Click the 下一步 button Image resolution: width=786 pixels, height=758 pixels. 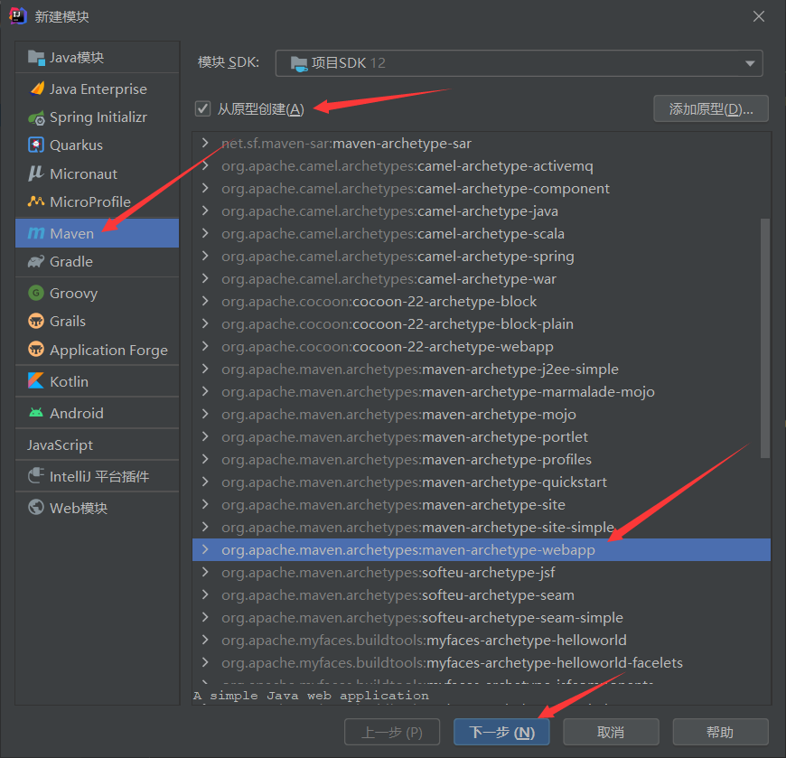click(501, 732)
